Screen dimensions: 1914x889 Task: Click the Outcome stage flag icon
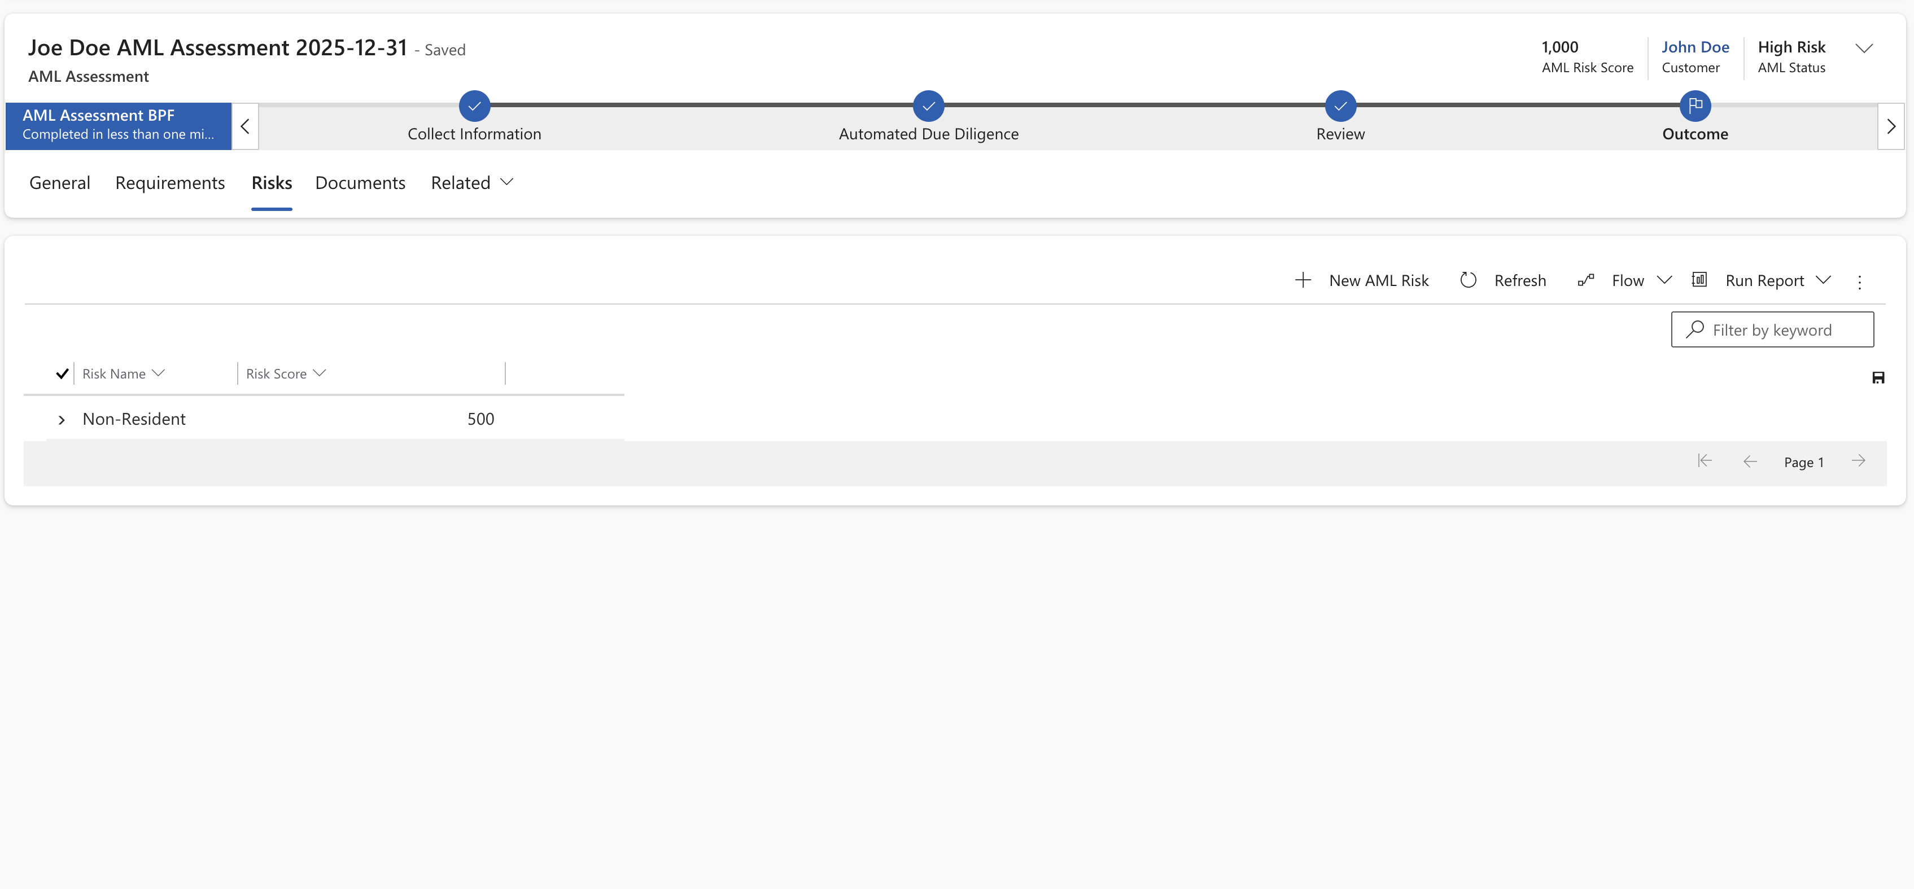click(1695, 106)
